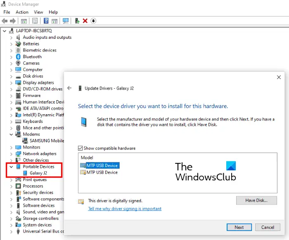Click the down-arrow Disable device icon
The height and width of the screenshot is (240, 289).
click(93, 21)
